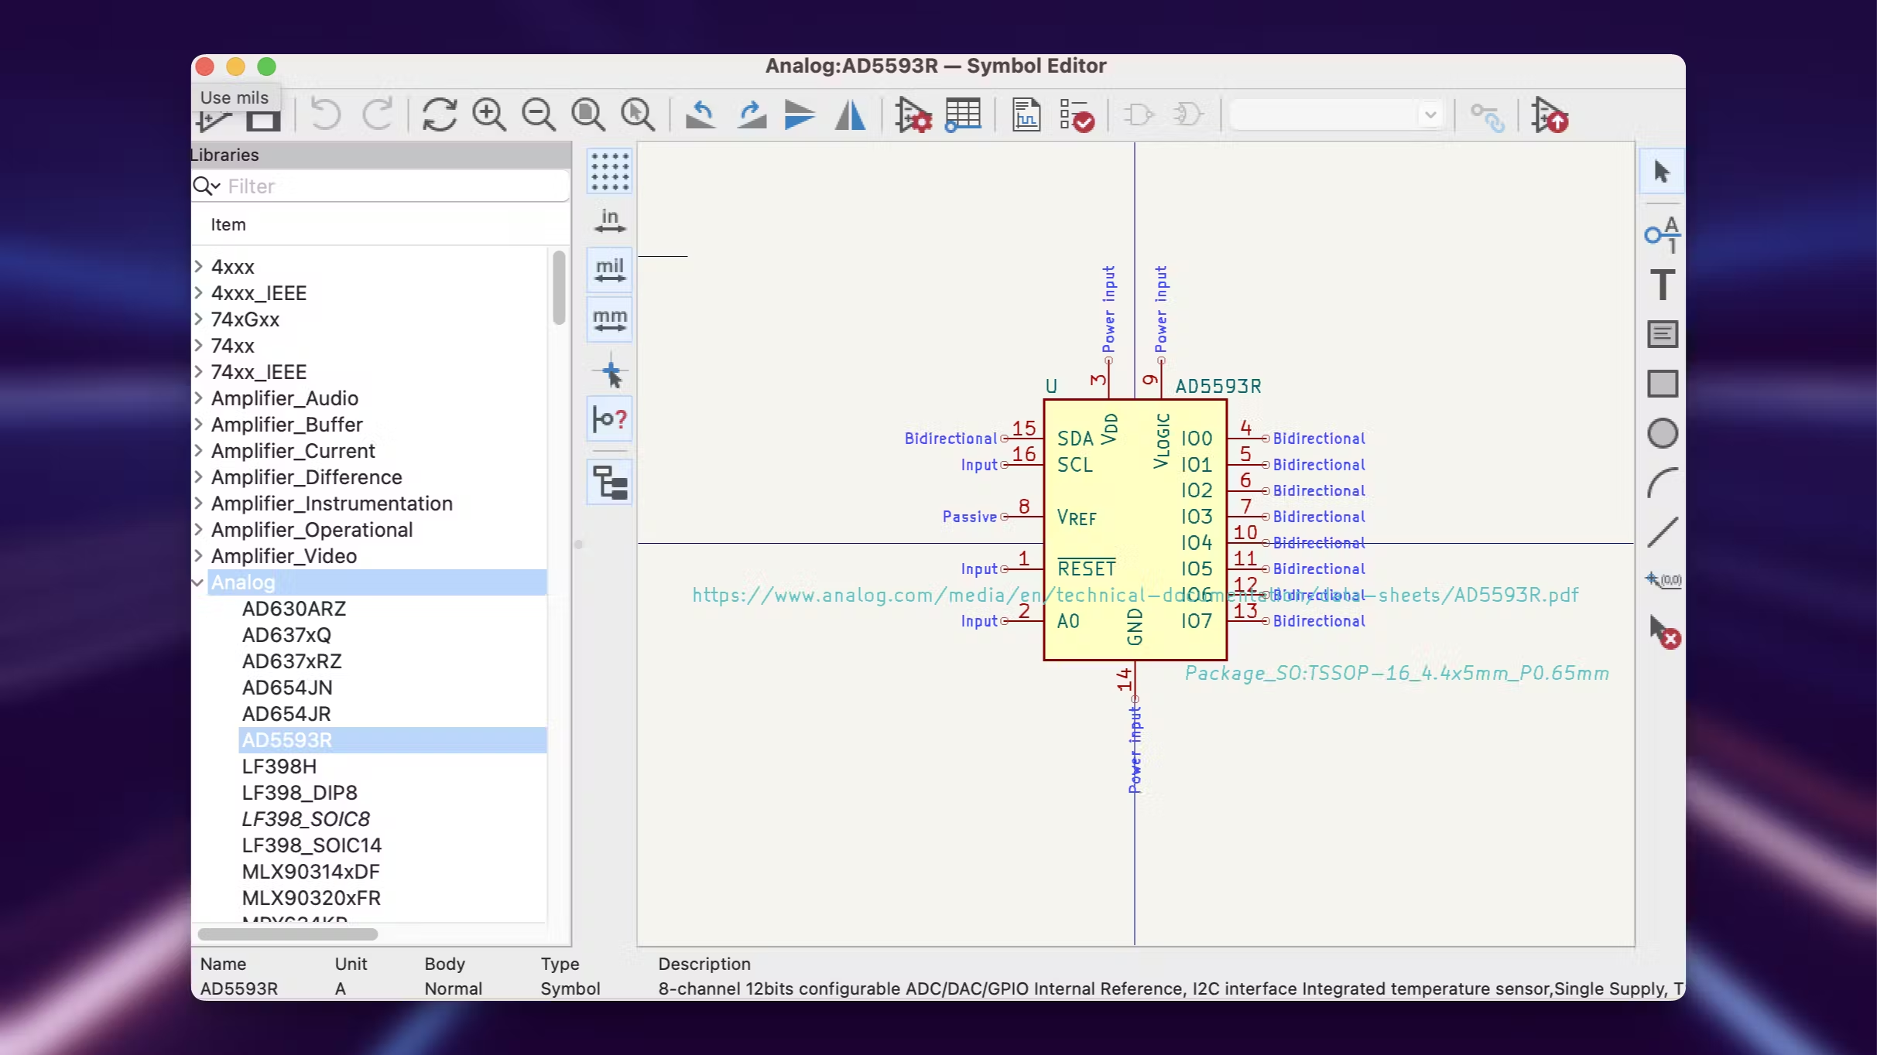Open the pin table icon
The height and width of the screenshot is (1055, 1877).
[962, 115]
